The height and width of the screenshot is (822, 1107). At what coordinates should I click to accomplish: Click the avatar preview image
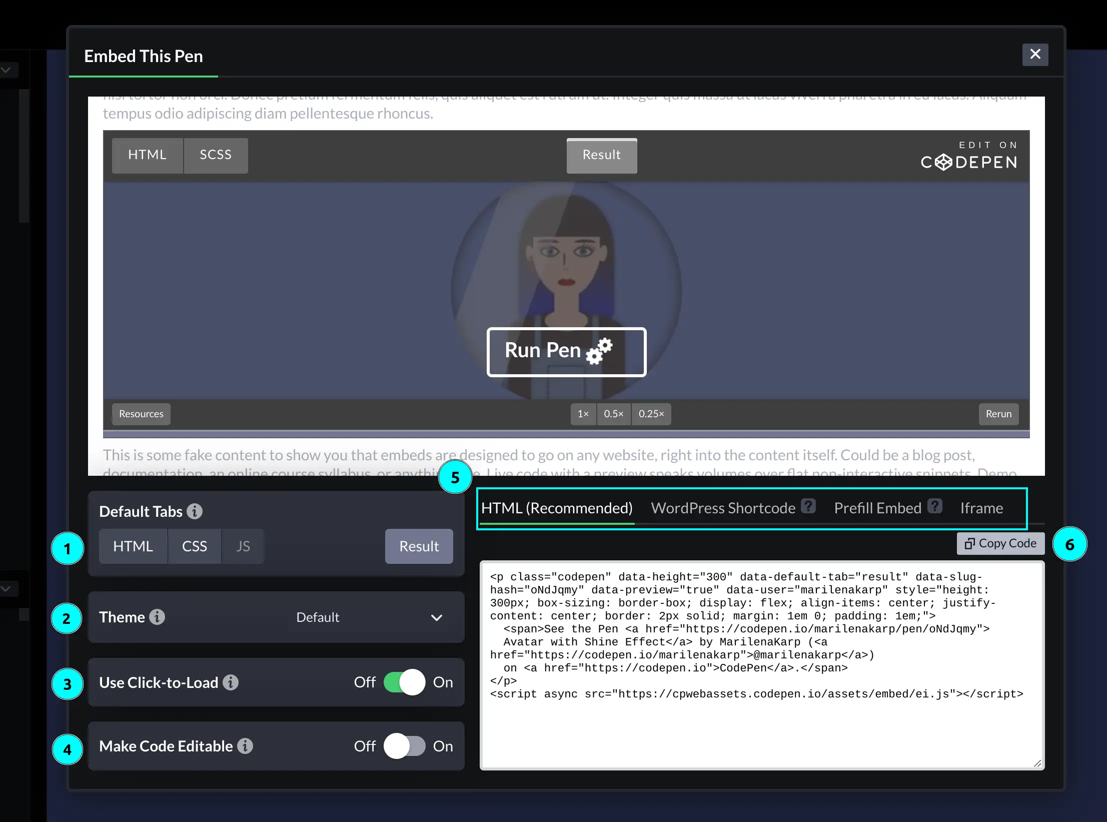click(566, 290)
